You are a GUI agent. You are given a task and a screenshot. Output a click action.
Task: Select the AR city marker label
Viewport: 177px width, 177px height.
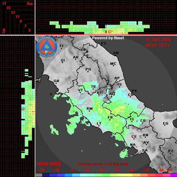coord(76,57)
